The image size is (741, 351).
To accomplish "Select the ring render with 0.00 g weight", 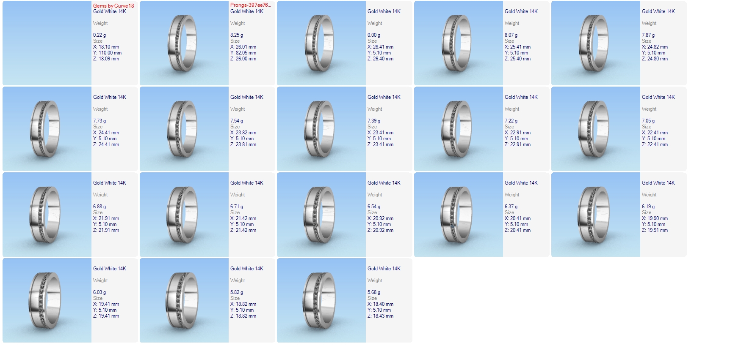I will click(x=321, y=43).
